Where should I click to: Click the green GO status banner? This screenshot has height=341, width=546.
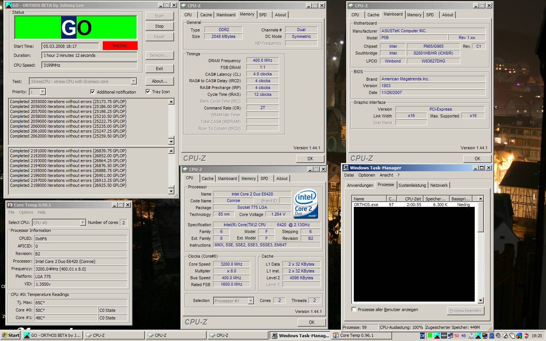point(76,27)
